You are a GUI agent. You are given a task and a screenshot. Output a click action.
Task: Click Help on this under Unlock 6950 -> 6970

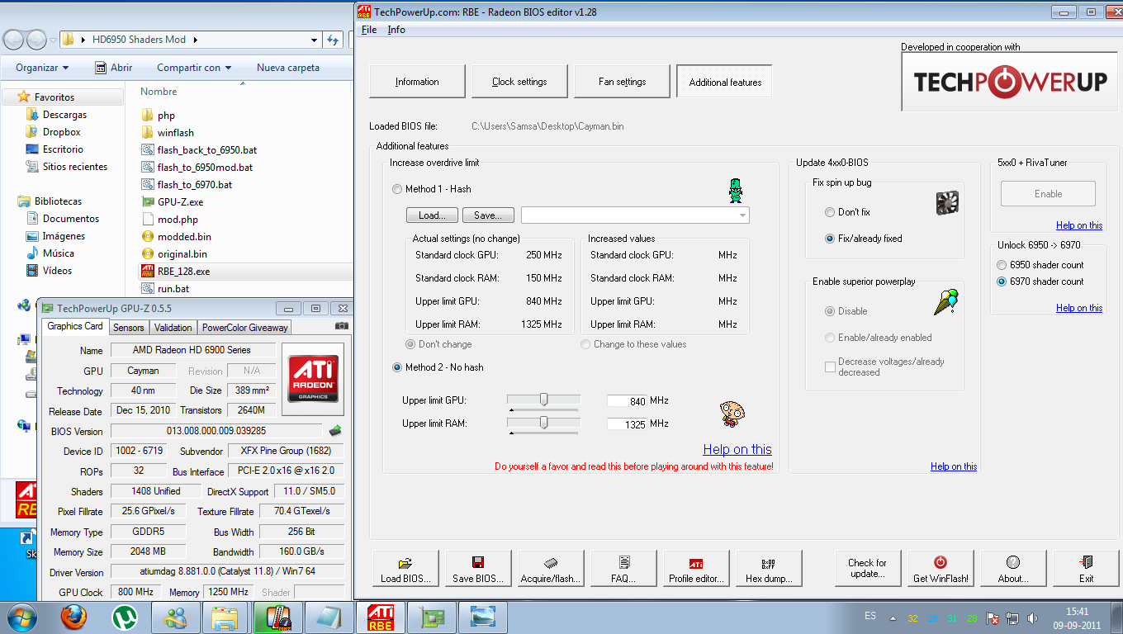[x=1079, y=308]
